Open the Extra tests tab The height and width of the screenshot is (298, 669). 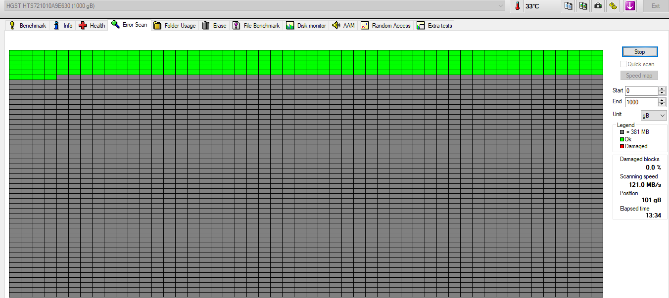(x=434, y=25)
